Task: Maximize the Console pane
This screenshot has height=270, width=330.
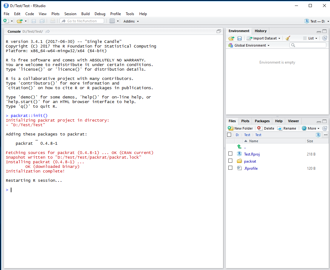Action: tap(219, 31)
